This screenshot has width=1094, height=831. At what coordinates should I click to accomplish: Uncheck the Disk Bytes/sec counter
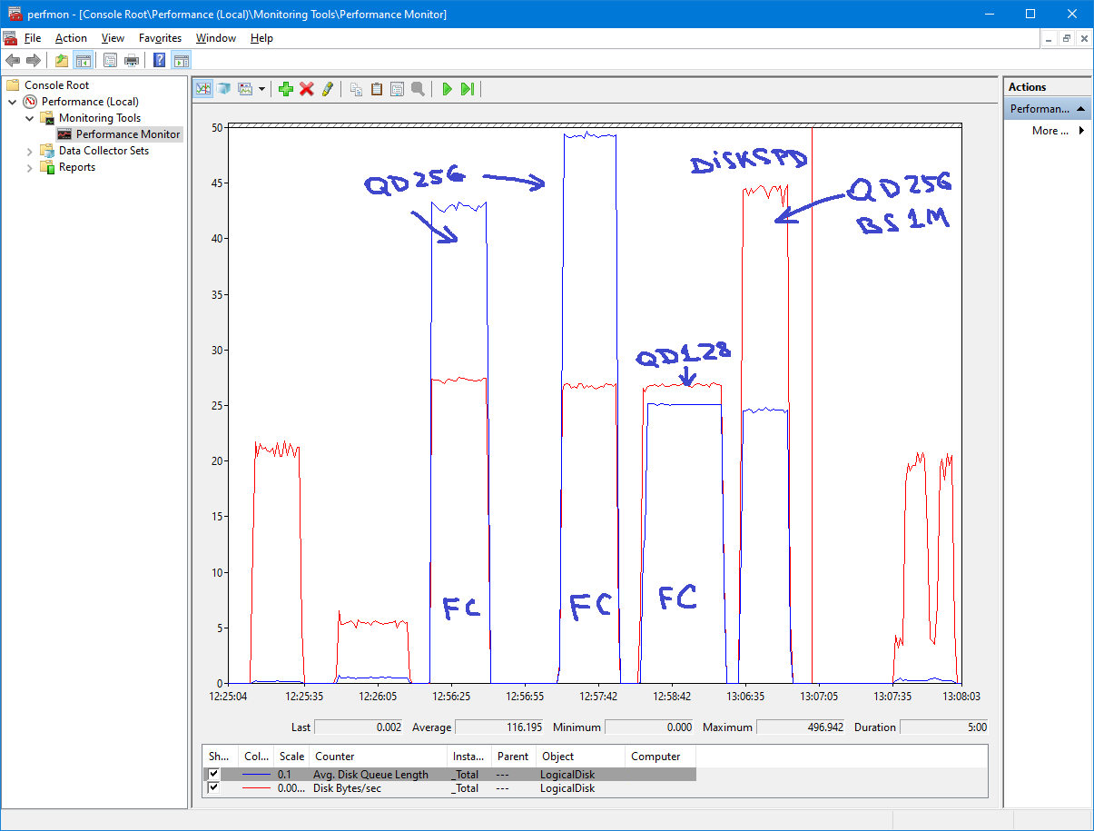point(213,787)
